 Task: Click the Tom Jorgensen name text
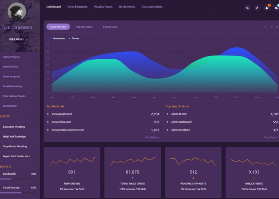pyautogui.click(x=17, y=27)
